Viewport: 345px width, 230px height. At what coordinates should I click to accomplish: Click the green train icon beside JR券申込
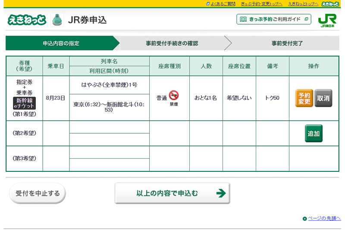(57, 20)
